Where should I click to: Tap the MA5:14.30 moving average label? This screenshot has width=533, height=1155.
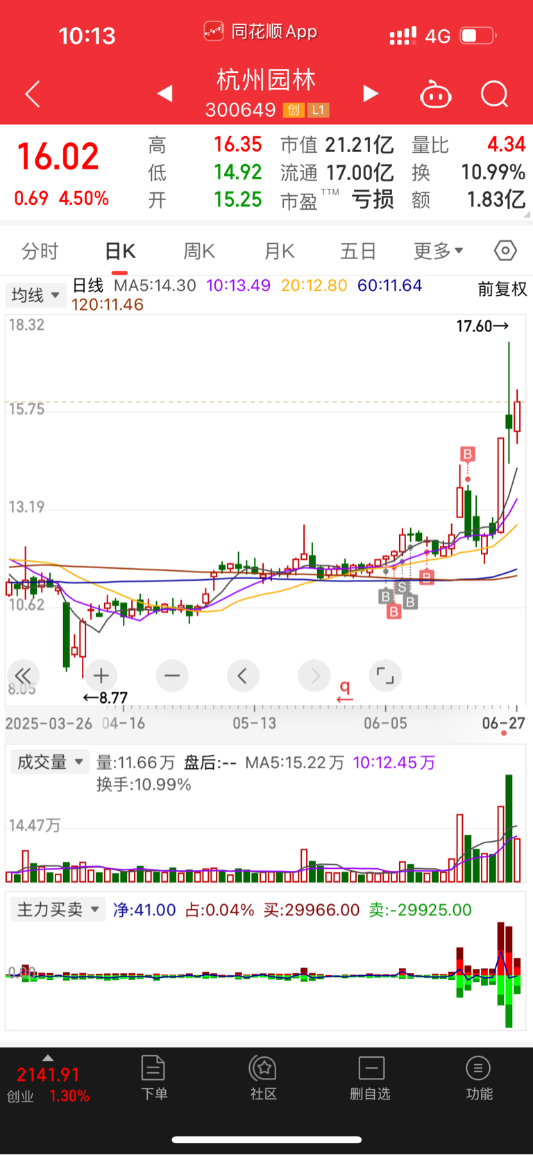[155, 285]
